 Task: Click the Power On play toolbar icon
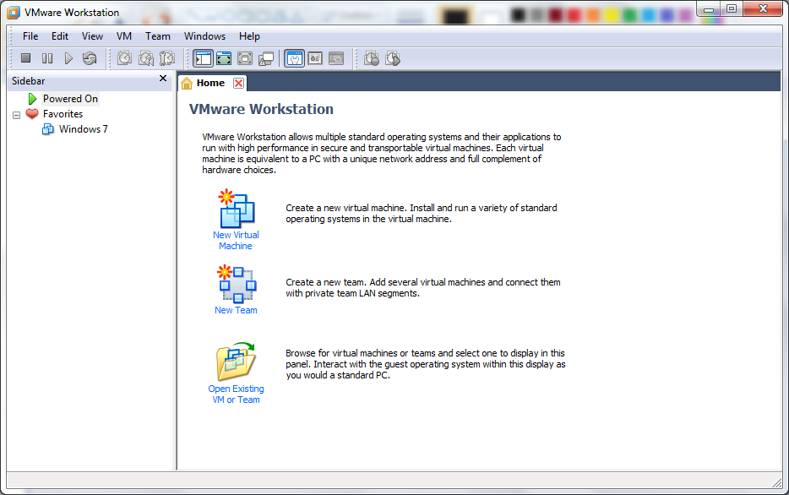pos(68,58)
